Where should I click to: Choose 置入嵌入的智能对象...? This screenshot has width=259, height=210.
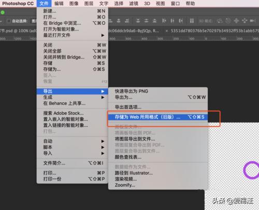pos(73,119)
